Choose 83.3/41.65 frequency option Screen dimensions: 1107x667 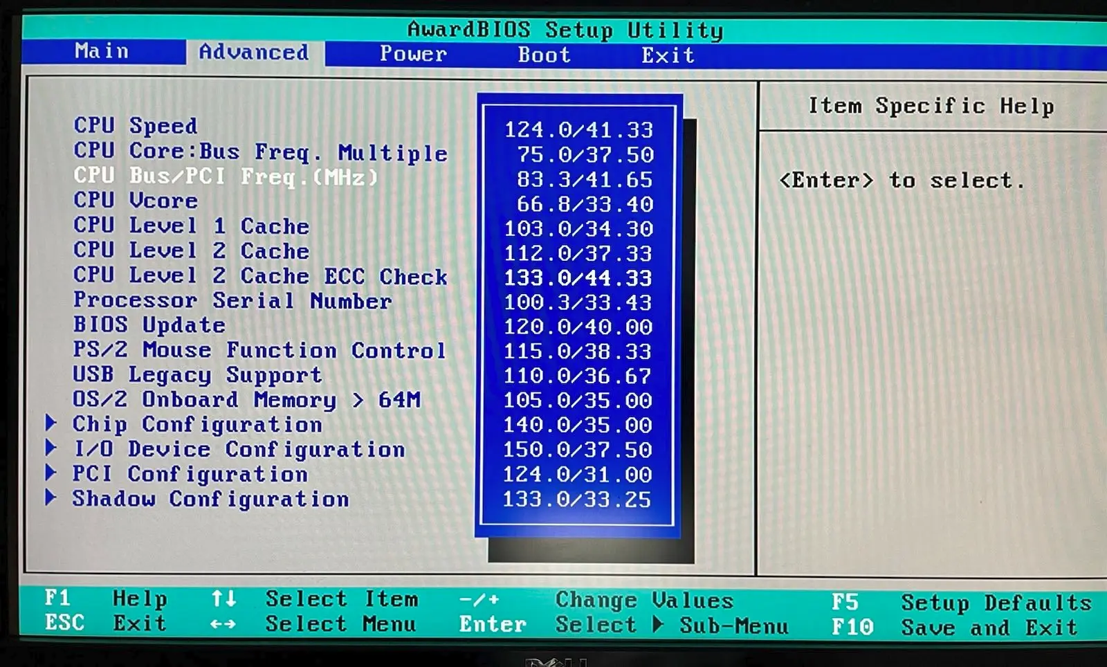coord(585,179)
